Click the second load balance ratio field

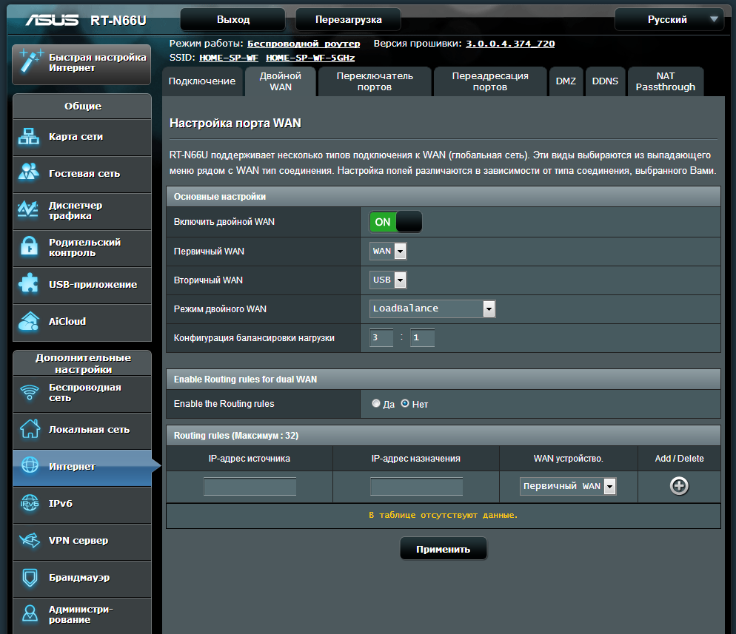pos(423,337)
